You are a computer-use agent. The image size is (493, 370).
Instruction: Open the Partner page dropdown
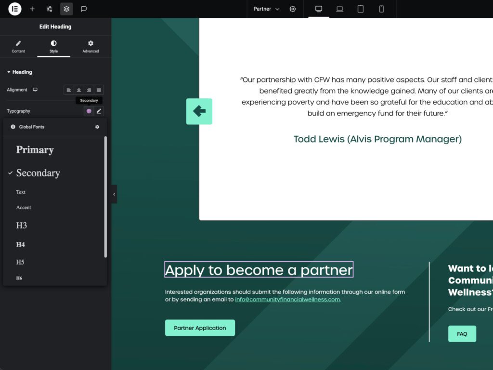click(x=266, y=9)
